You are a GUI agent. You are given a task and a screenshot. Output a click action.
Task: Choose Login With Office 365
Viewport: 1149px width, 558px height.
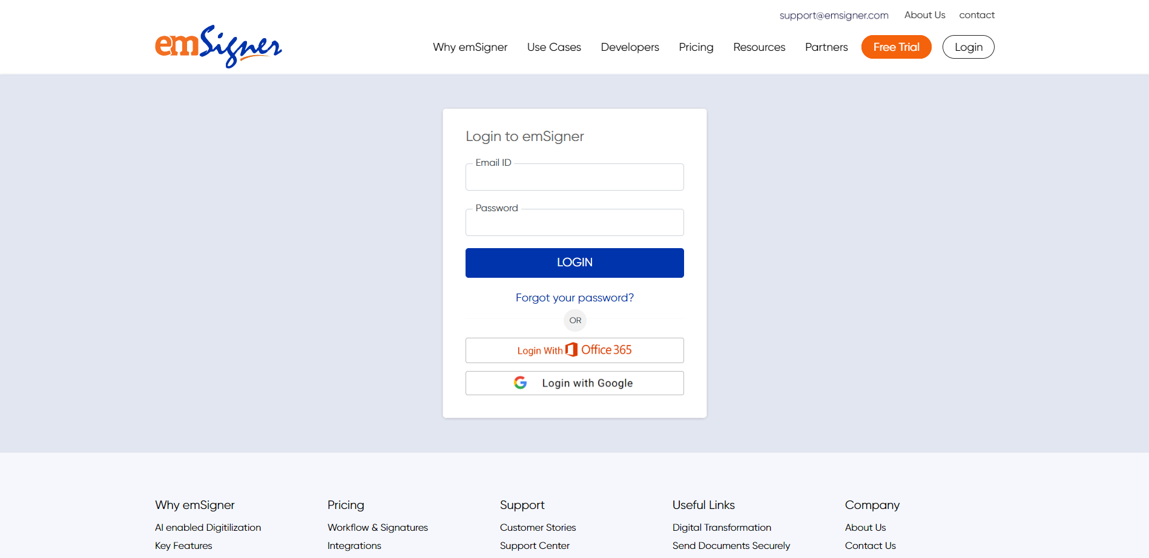coord(574,350)
